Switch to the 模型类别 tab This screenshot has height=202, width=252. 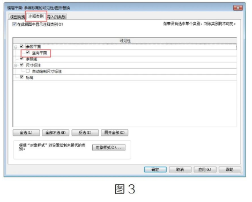(x=17, y=17)
